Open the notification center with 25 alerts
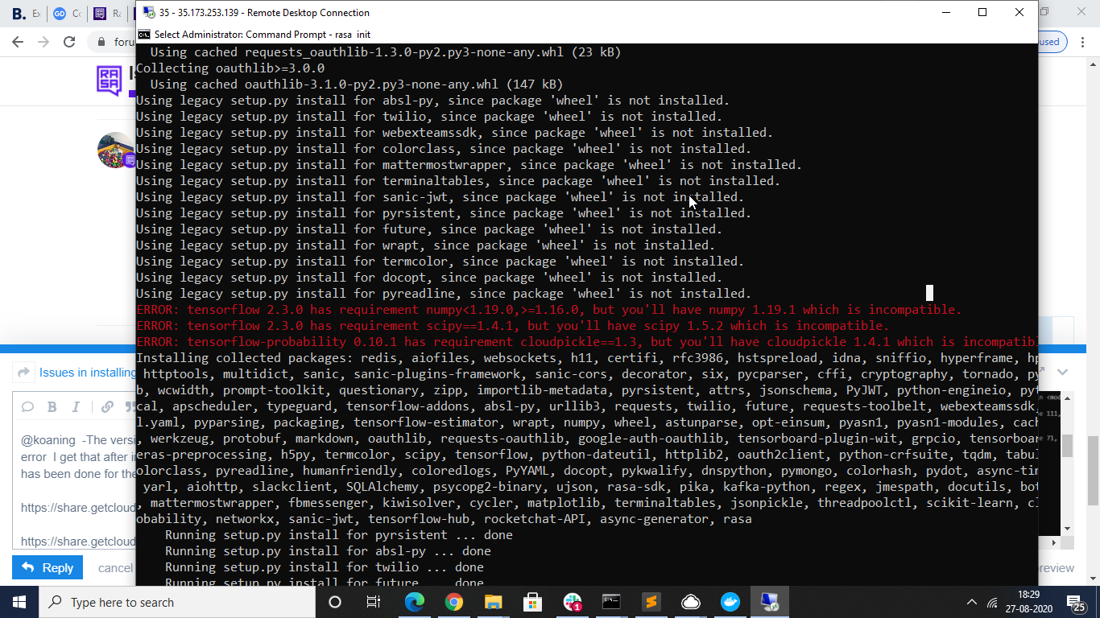The width and height of the screenshot is (1100, 618). (x=1077, y=602)
